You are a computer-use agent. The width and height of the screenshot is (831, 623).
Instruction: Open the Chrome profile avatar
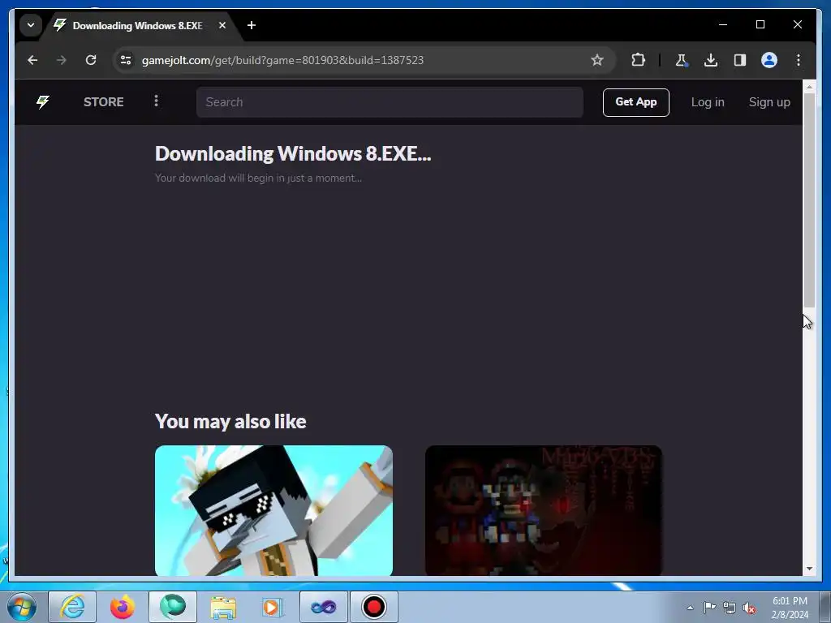[x=769, y=60]
